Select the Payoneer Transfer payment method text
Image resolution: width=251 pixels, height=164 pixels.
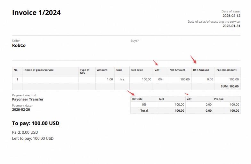(x=28, y=99)
